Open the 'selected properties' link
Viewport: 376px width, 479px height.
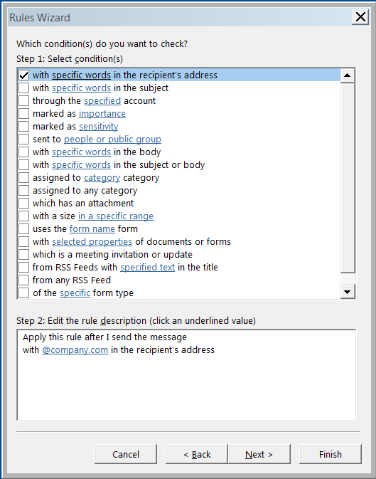click(x=92, y=242)
